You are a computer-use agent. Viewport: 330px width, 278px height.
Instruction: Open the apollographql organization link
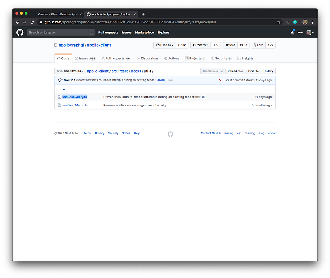71,45
